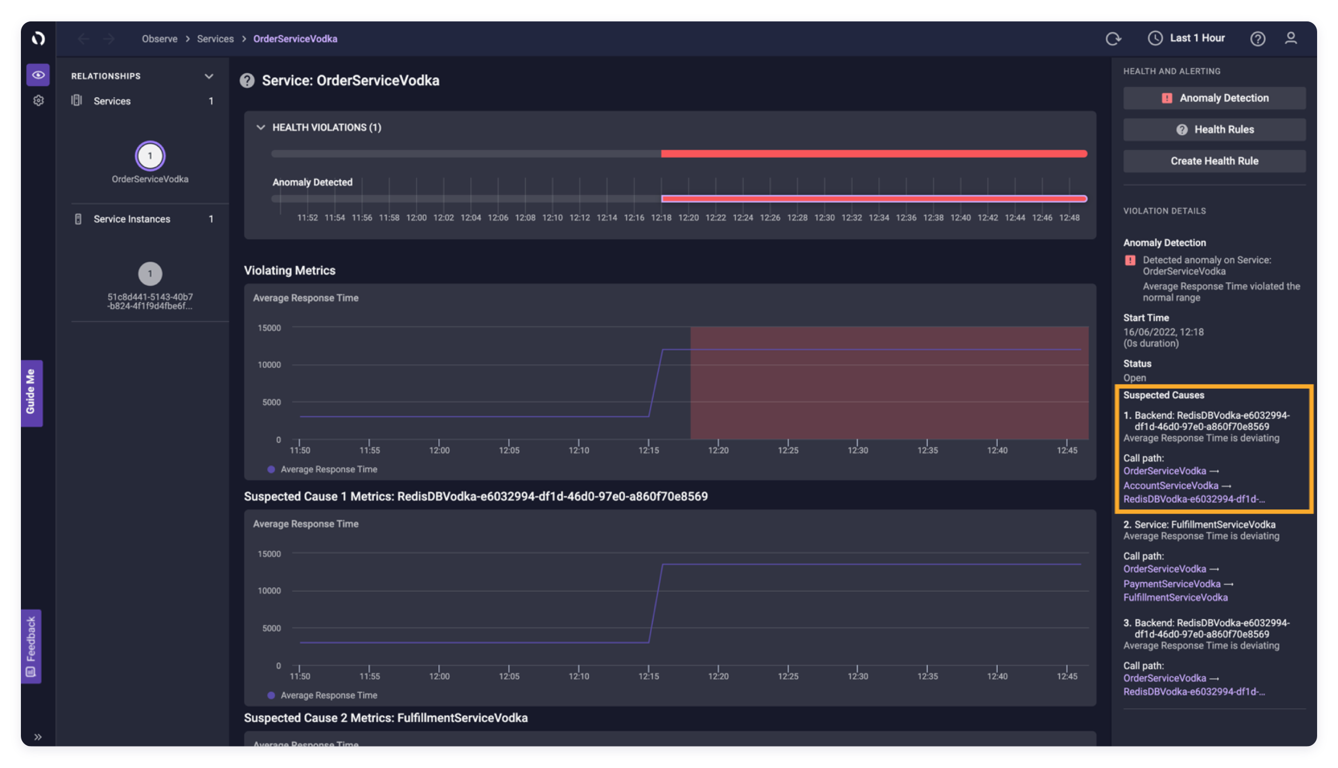The image size is (1338, 768).
Task: Open Observe breadcrumb
Action: coord(159,39)
